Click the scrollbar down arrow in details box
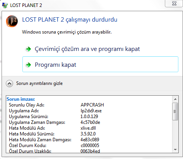The image size is (183, 159). pos(175,149)
